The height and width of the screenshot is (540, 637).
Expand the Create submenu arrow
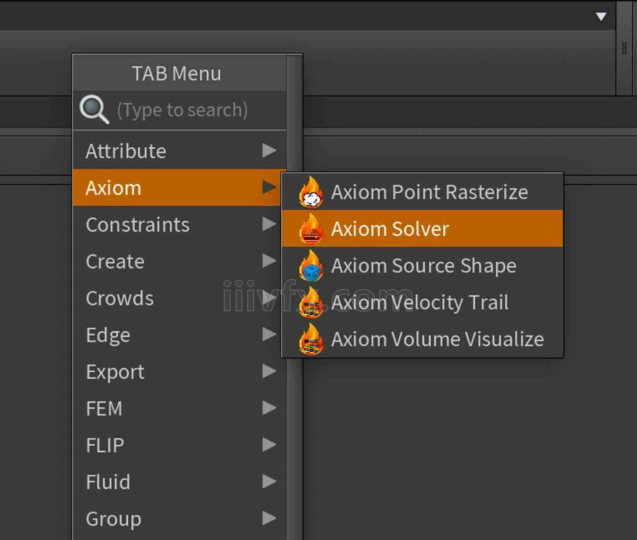point(269,261)
